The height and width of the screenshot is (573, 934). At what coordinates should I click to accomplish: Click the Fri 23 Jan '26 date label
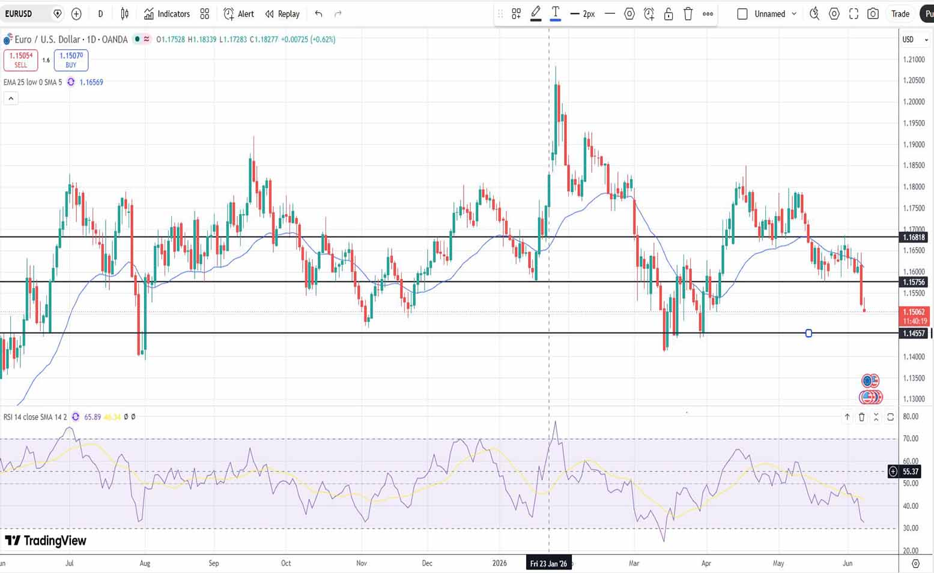pyautogui.click(x=549, y=563)
